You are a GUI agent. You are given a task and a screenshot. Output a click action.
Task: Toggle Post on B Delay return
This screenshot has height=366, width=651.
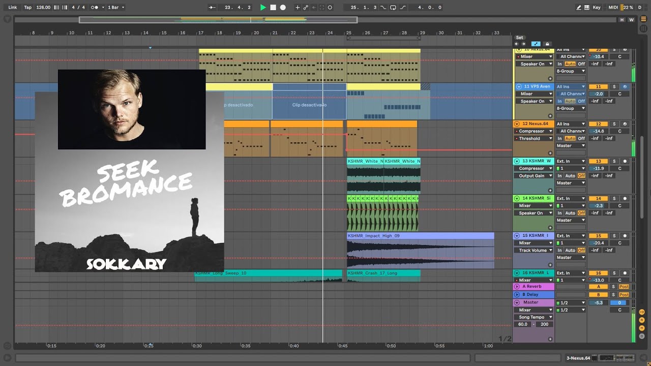pyautogui.click(x=624, y=294)
